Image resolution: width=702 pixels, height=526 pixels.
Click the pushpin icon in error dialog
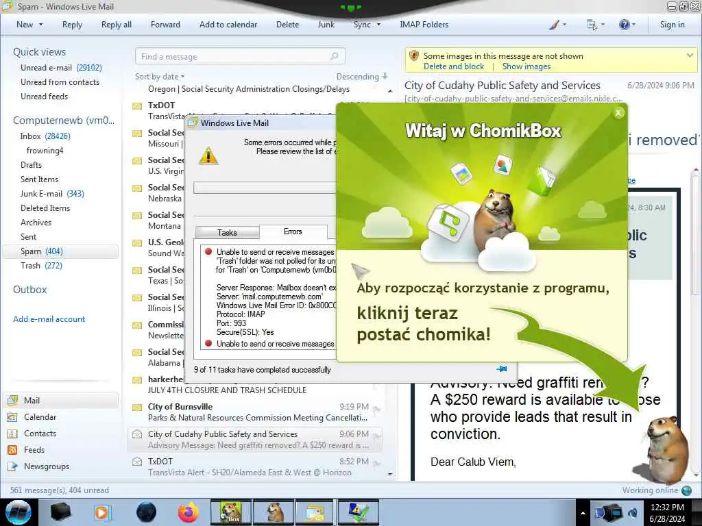click(x=502, y=369)
